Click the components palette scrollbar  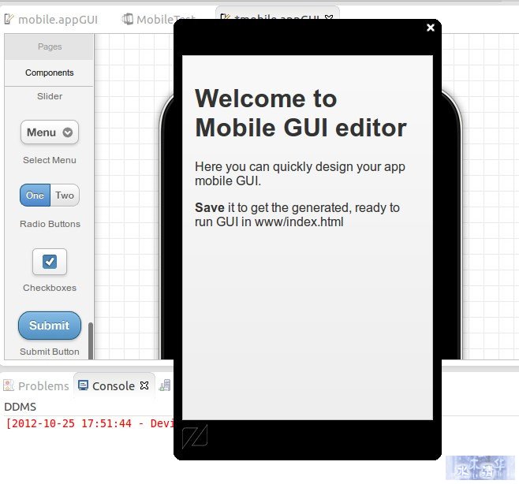pyautogui.click(x=91, y=341)
